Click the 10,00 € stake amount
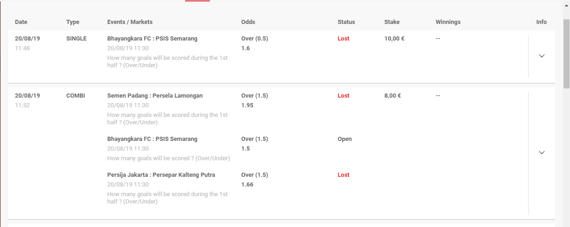 [x=394, y=39]
